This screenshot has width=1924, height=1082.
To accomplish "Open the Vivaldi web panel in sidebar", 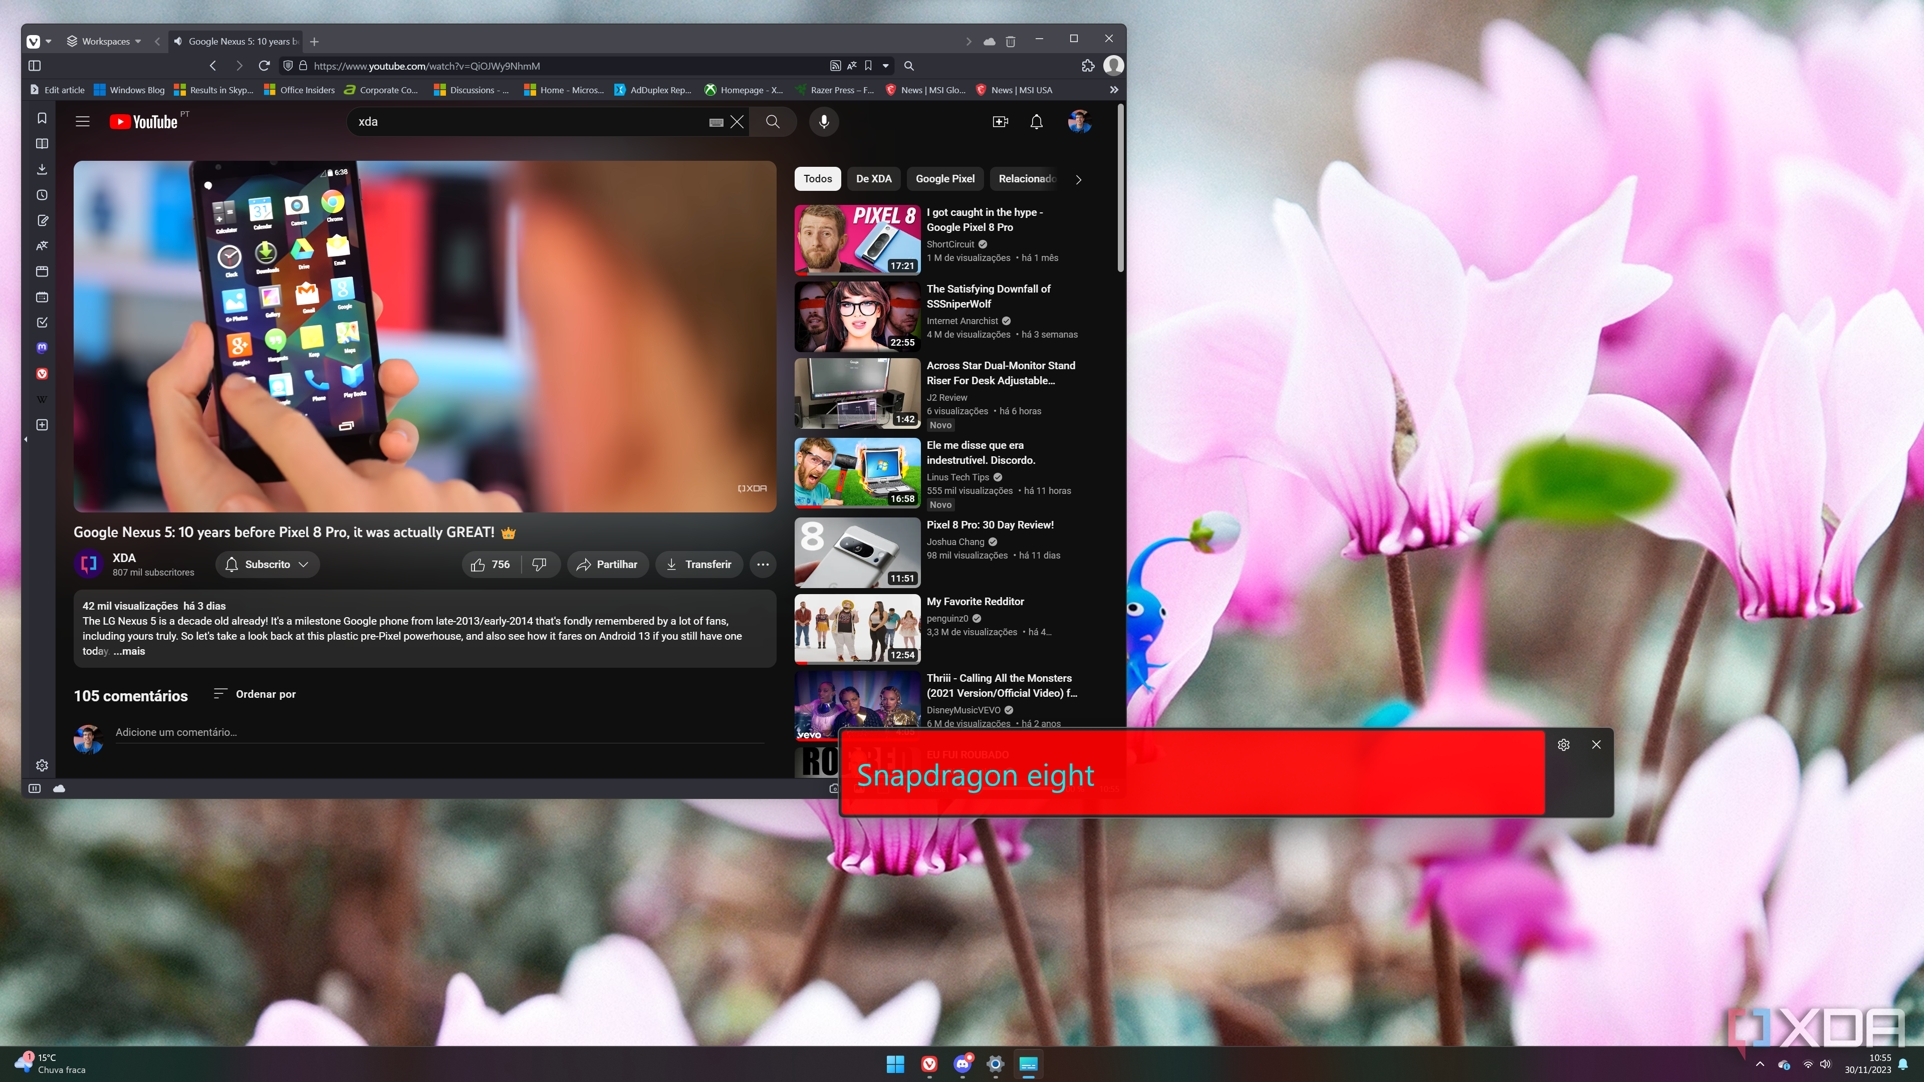I will tap(42, 373).
